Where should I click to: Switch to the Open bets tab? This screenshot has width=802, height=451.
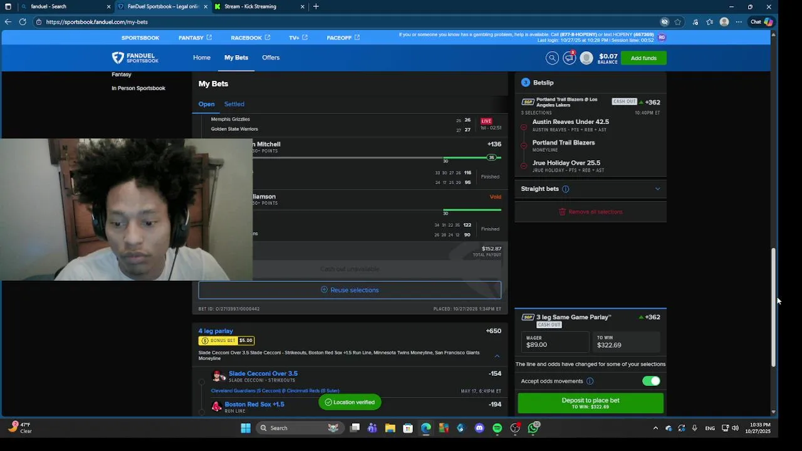(206, 104)
